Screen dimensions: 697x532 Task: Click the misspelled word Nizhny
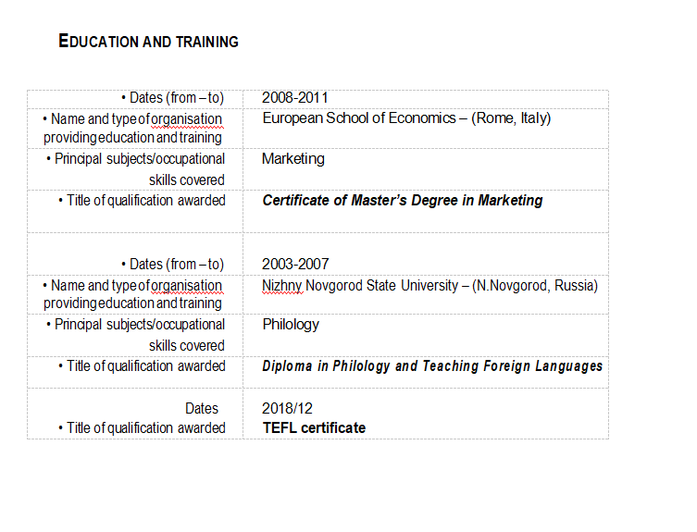coord(282,286)
